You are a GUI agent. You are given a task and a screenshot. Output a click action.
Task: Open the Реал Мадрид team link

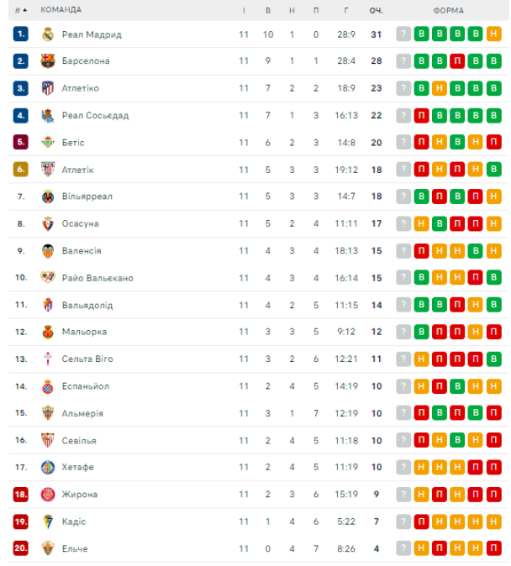(x=92, y=34)
